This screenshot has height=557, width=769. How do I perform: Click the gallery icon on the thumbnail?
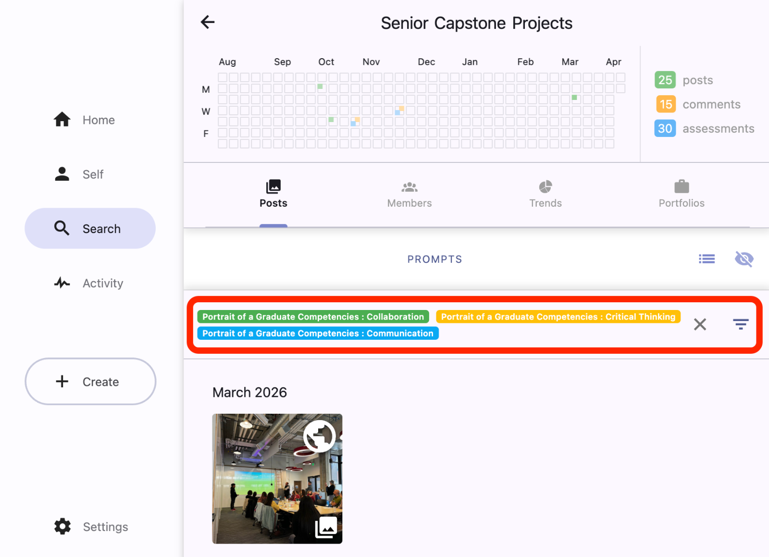[x=326, y=528]
